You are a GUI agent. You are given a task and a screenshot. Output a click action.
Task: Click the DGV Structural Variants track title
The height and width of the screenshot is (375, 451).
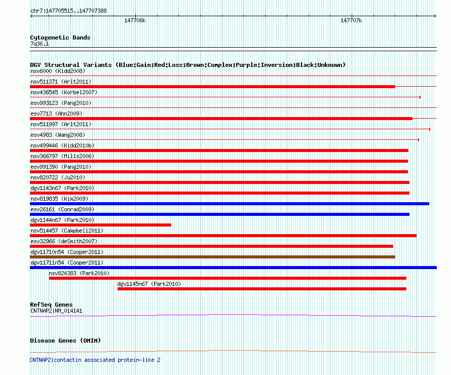(x=188, y=65)
